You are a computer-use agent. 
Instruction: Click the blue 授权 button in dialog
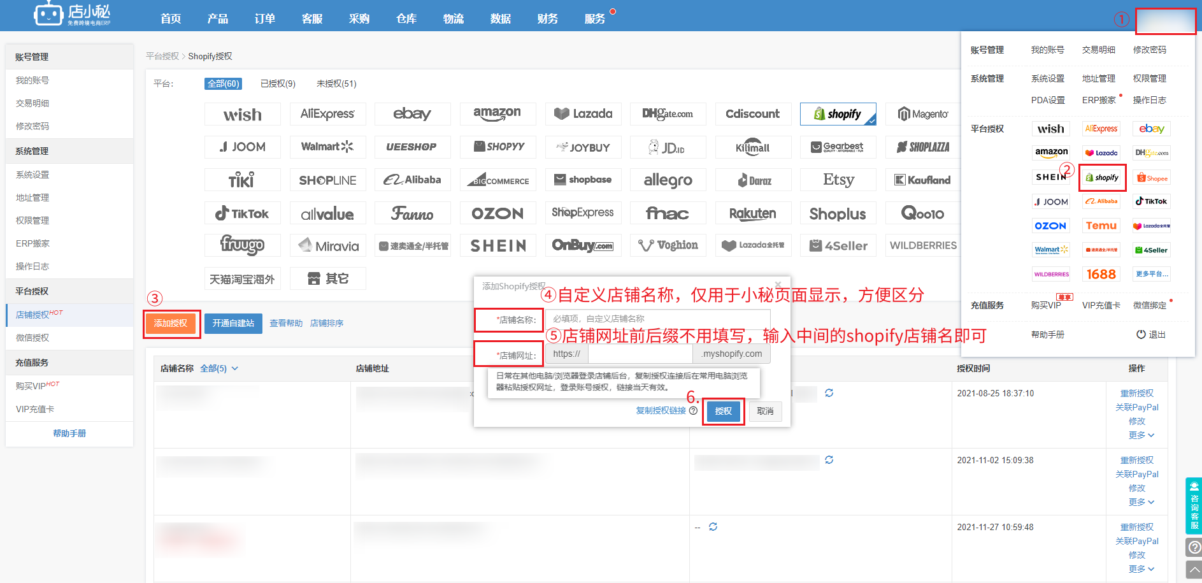point(723,411)
